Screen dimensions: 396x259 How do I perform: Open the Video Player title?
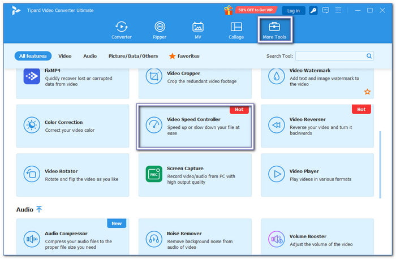304,171
